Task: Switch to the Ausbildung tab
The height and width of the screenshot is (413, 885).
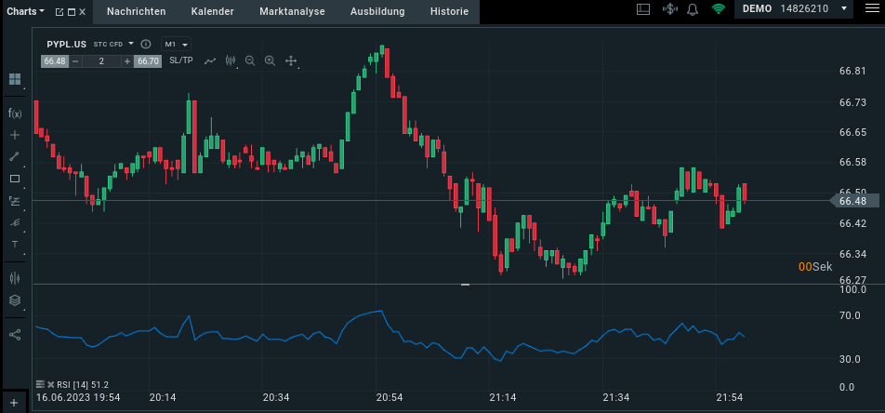Action: pos(377,11)
